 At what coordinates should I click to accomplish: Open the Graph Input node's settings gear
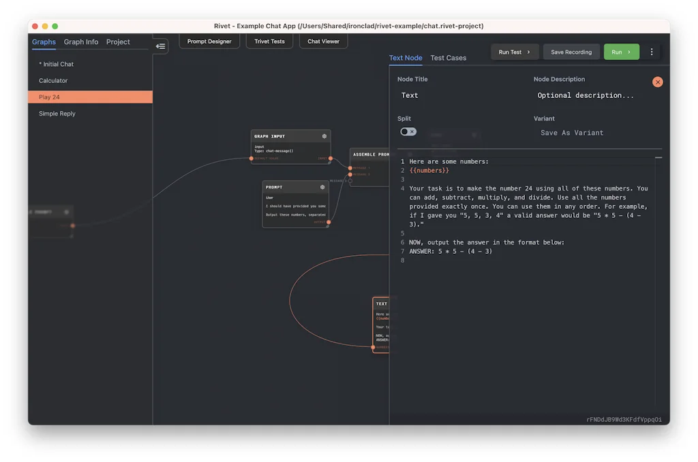pos(324,136)
